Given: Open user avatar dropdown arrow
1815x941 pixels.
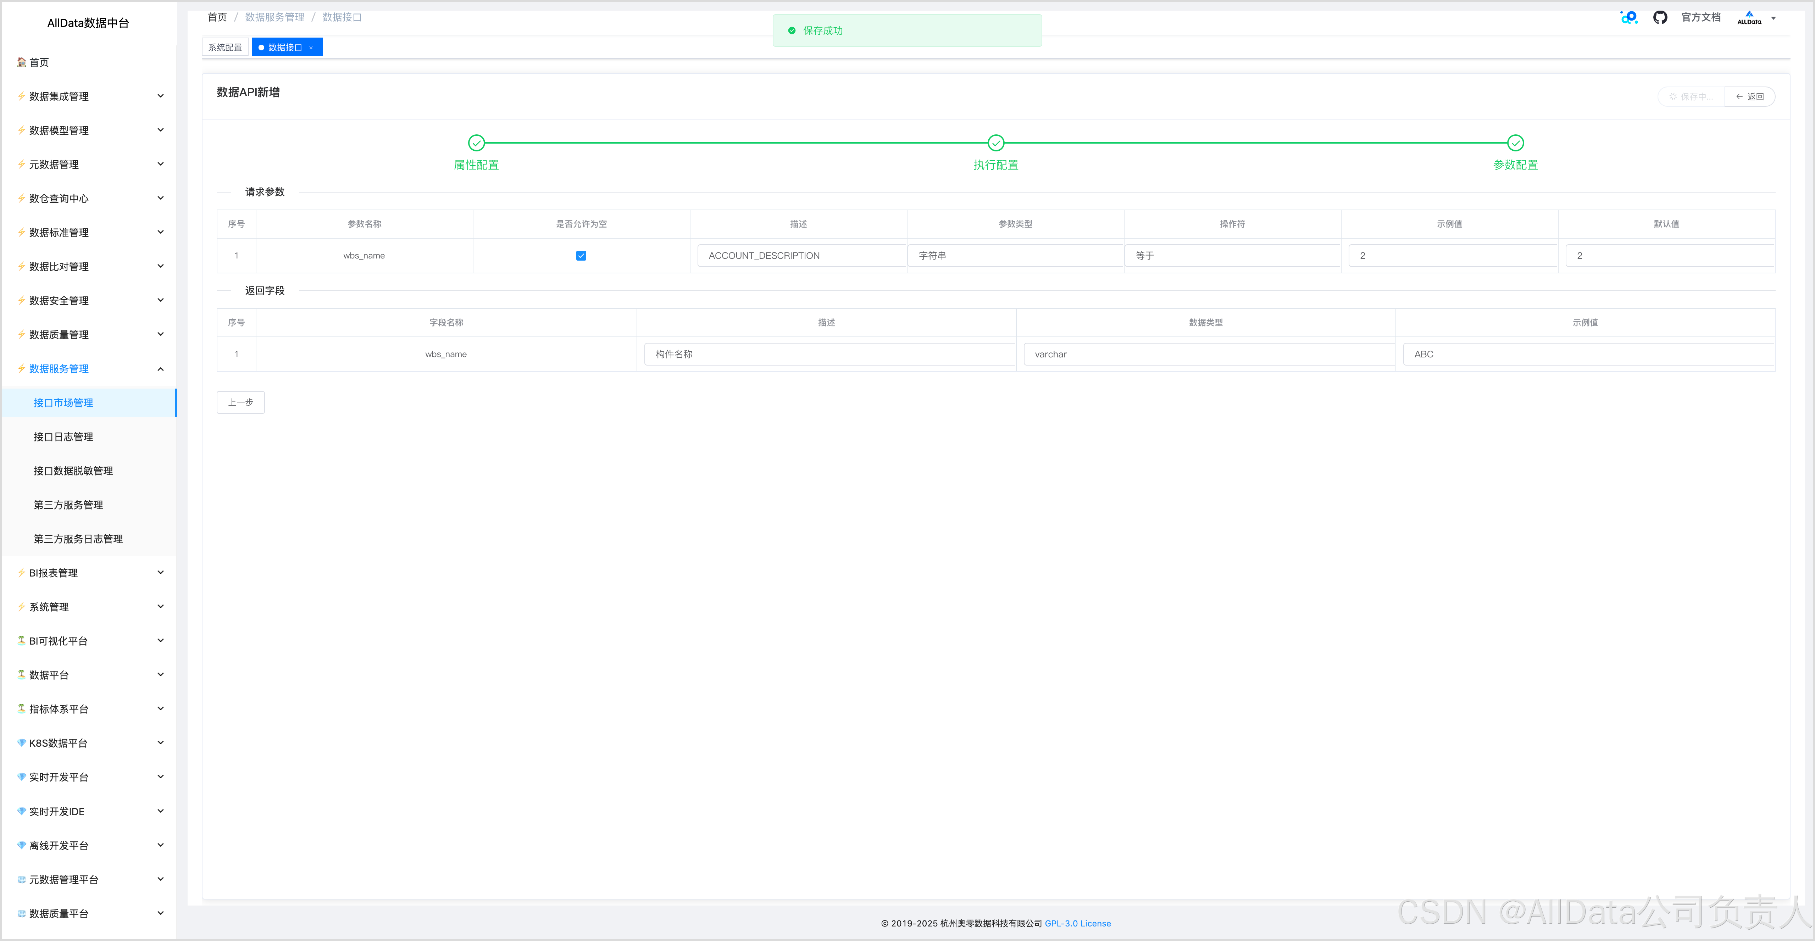Looking at the screenshot, I should 1774,18.
